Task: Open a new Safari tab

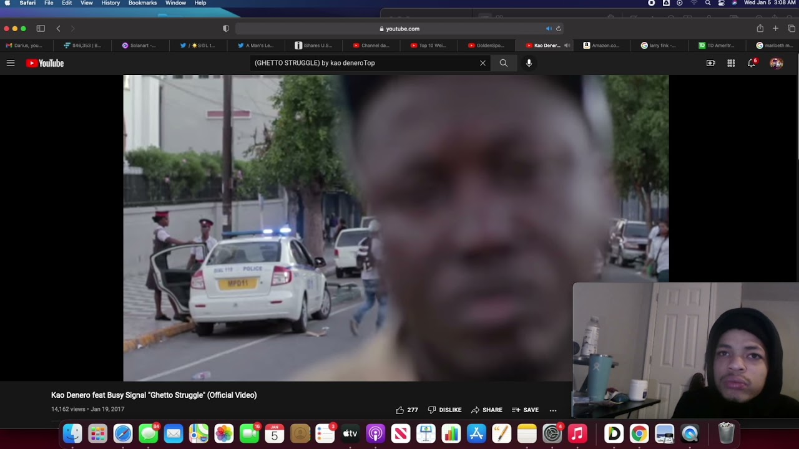Action: (x=775, y=29)
